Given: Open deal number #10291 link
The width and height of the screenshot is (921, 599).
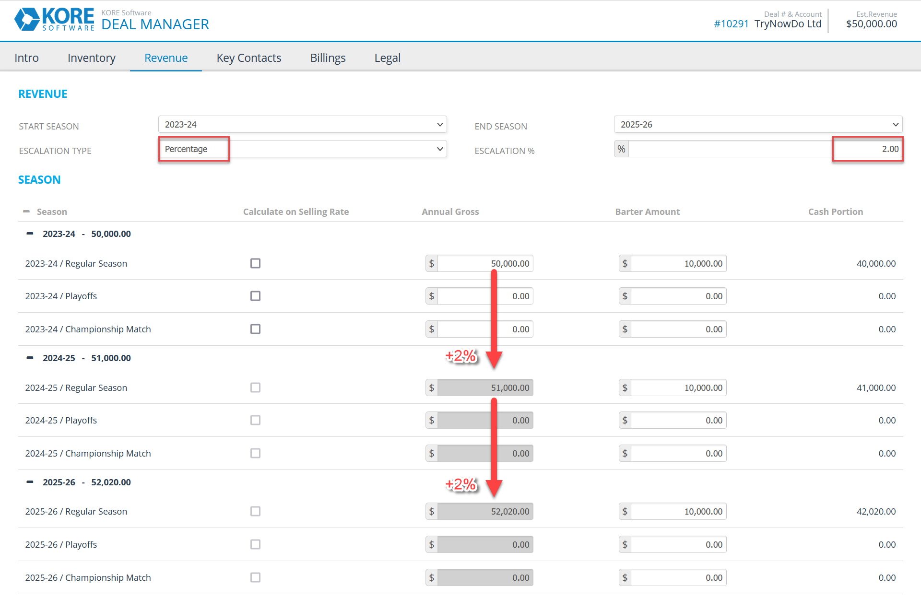Looking at the screenshot, I should point(732,24).
